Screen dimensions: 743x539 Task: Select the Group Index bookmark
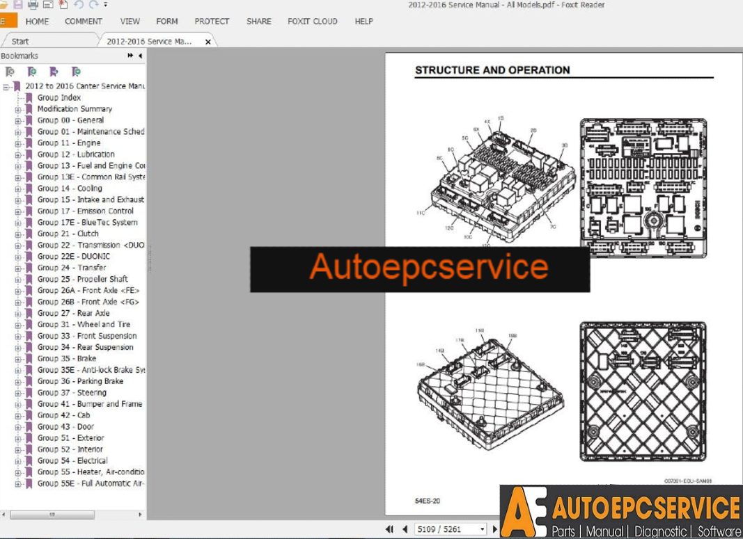coord(59,97)
